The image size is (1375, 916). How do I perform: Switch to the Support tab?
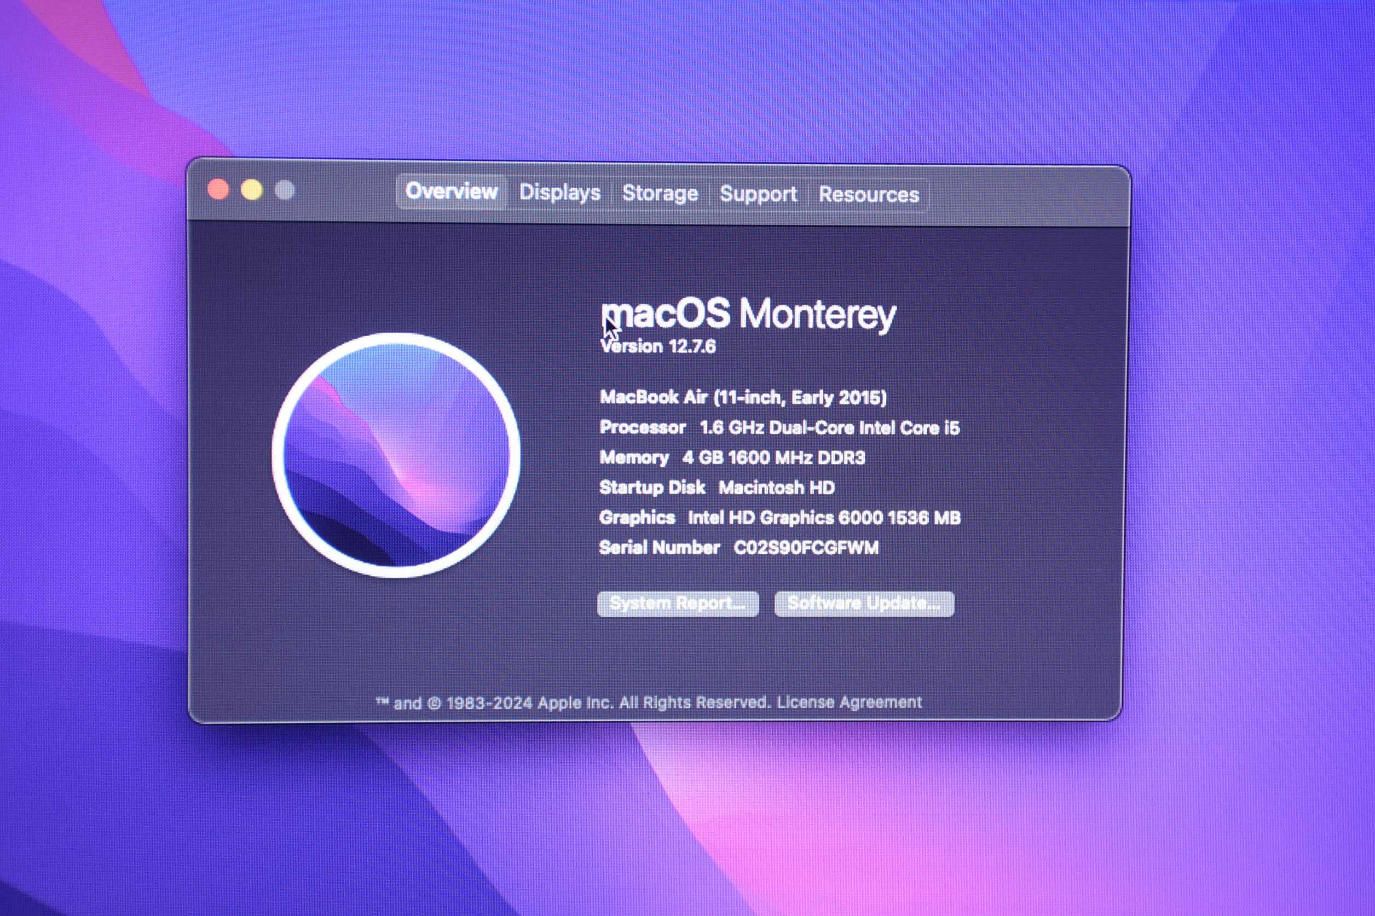click(x=758, y=194)
